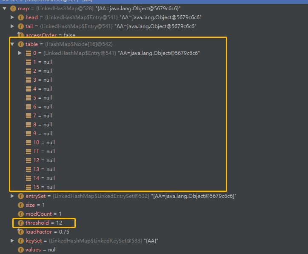Select the 'map' variable name
308x254 pixels.
point(23,9)
